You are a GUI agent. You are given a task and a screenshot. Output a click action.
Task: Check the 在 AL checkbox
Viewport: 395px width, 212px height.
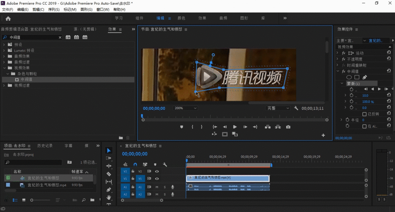(x=364, y=126)
